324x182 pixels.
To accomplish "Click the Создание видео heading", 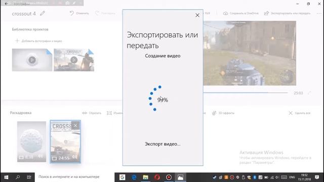I will pyautogui.click(x=163, y=56).
